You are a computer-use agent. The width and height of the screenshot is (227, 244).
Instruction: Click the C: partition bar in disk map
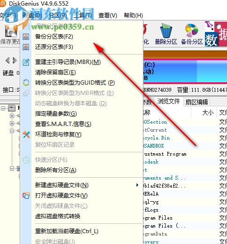[185, 71]
